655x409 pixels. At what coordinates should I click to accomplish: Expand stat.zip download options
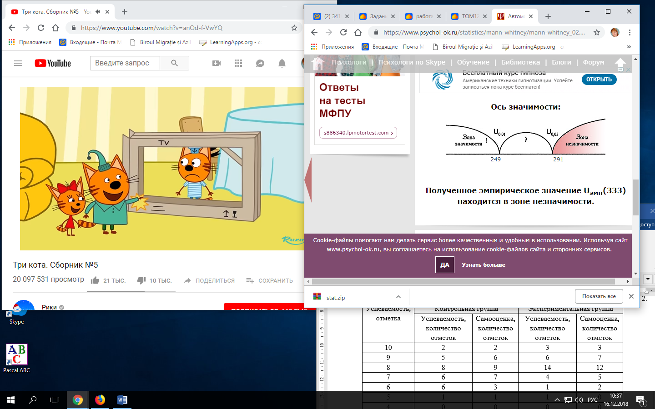click(398, 297)
